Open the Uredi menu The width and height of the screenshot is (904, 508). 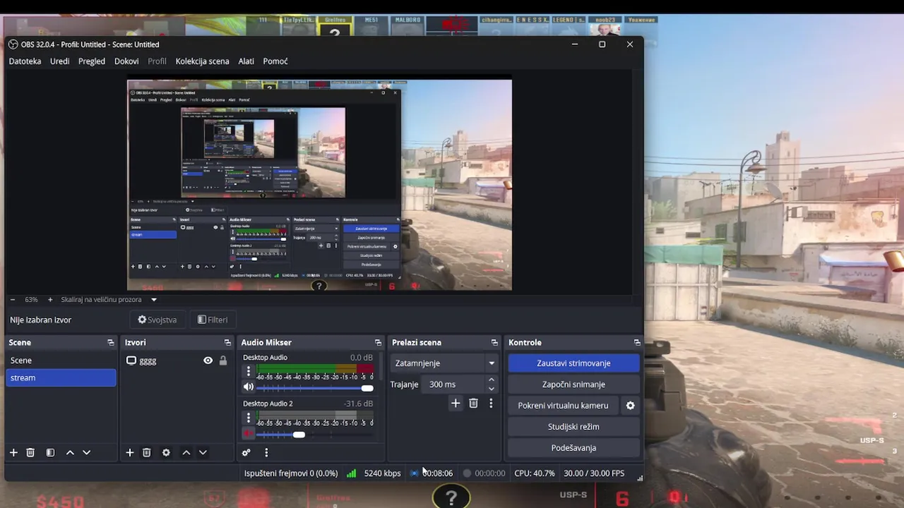tap(60, 61)
